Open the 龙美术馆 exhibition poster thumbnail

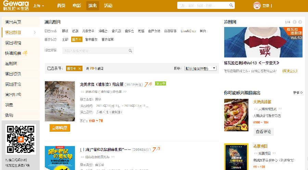click(60, 101)
